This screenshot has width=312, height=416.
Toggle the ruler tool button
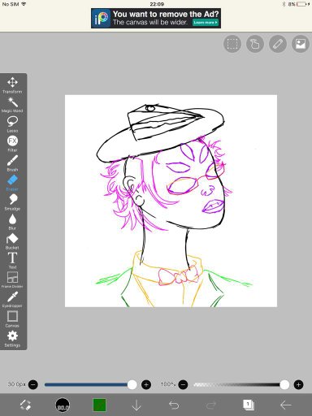point(278,44)
